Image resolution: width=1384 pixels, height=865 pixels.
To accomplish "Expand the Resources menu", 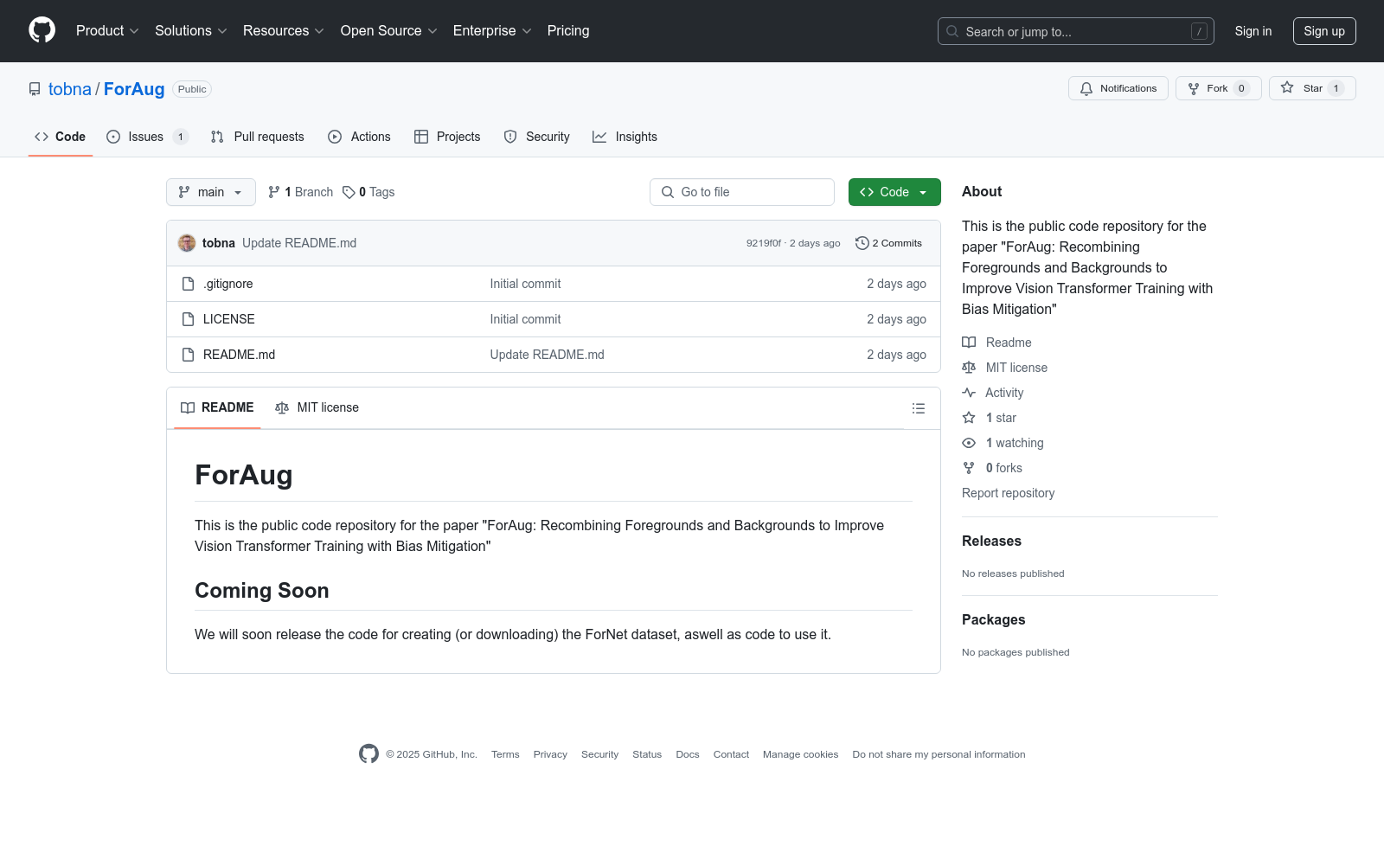I will (284, 30).
